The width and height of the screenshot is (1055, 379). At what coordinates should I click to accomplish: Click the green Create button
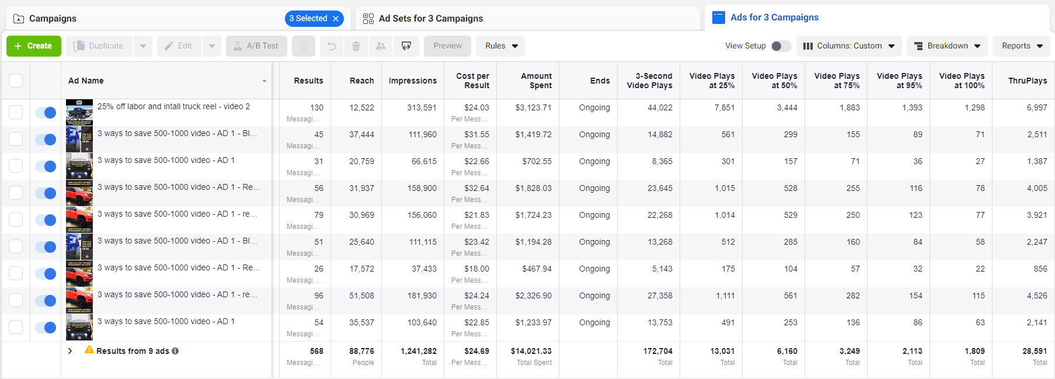click(34, 46)
